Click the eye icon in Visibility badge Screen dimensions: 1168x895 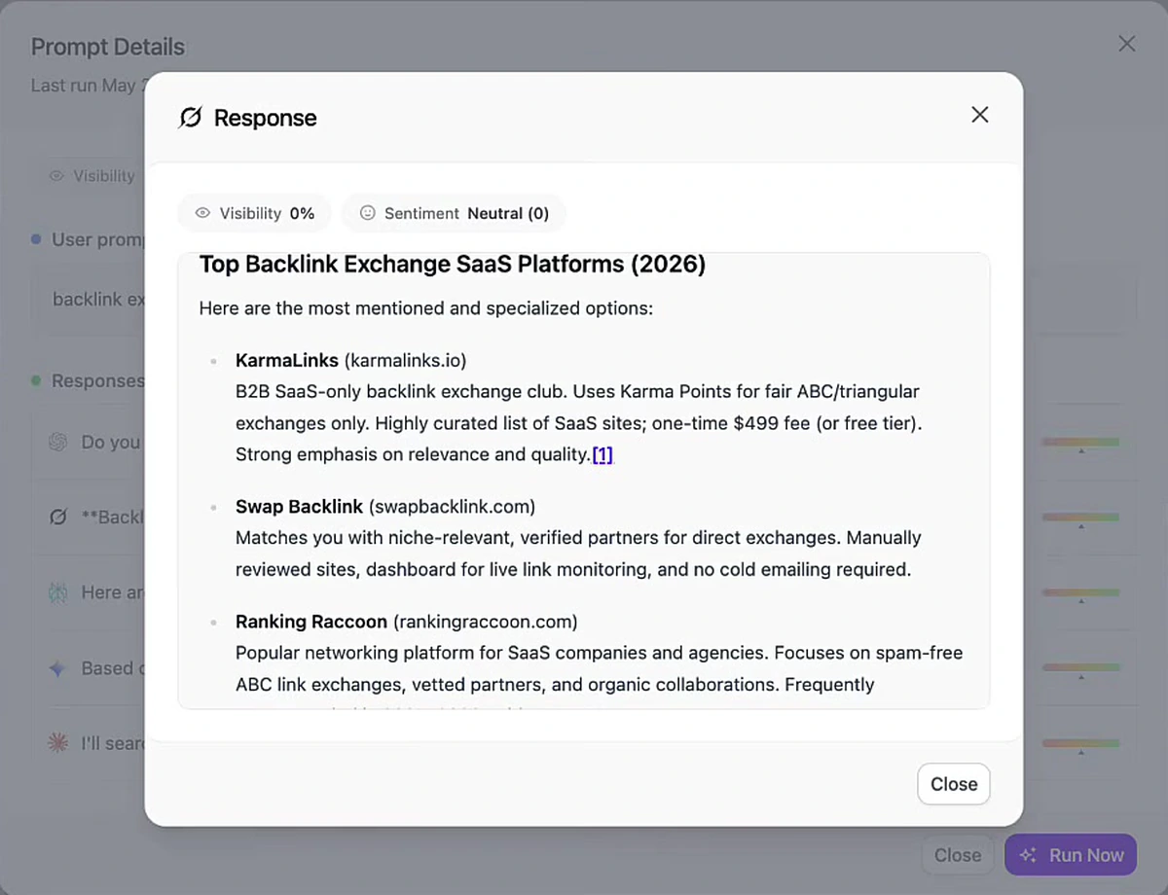tap(203, 213)
